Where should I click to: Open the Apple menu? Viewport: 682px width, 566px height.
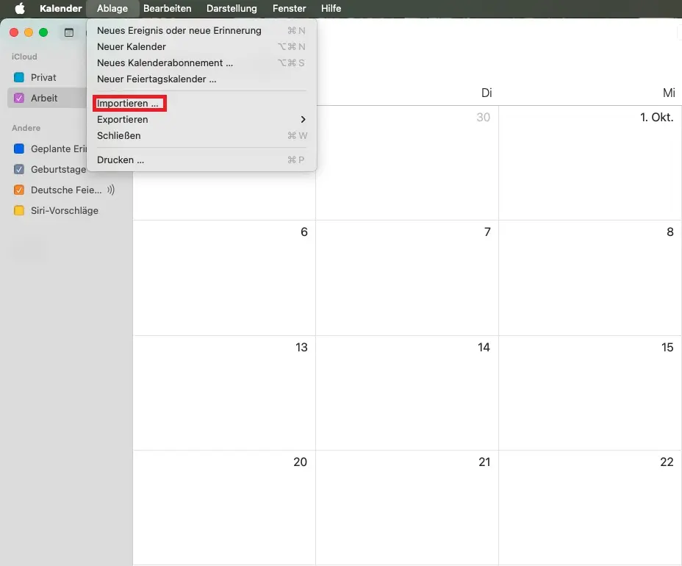[x=19, y=8]
